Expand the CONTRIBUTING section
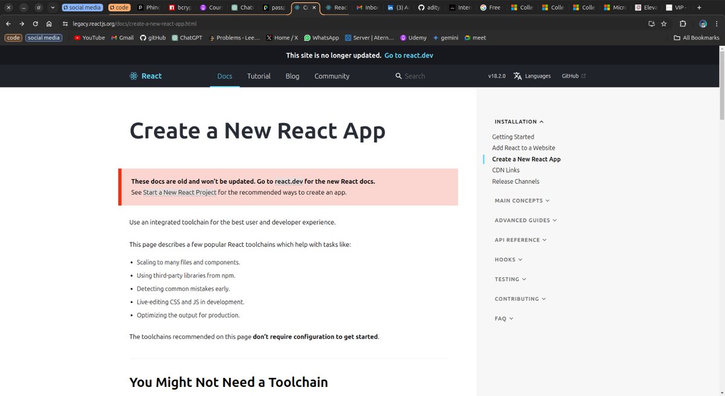725x396 pixels. (x=520, y=299)
